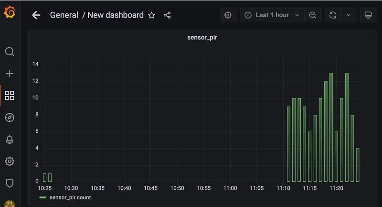The height and width of the screenshot is (207, 382).
Task: Click the tallest bar just after 11:20
Action: pyautogui.click(x=347, y=128)
